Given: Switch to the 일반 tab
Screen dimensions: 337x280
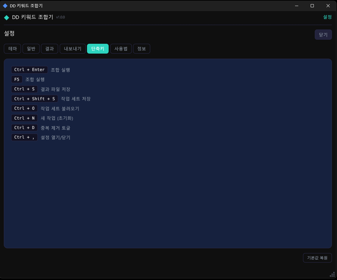Looking at the screenshot, I should click(31, 49).
